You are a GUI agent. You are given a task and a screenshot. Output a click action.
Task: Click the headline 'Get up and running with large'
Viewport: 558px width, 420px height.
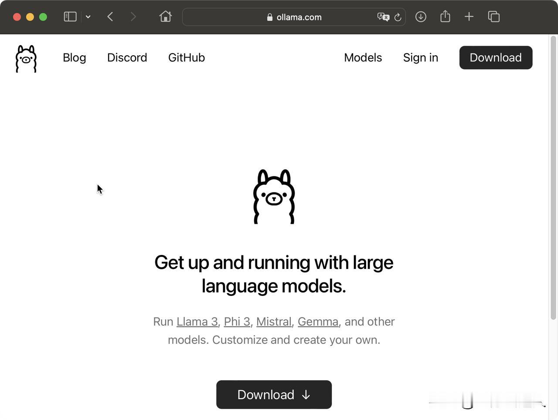(274, 262)
